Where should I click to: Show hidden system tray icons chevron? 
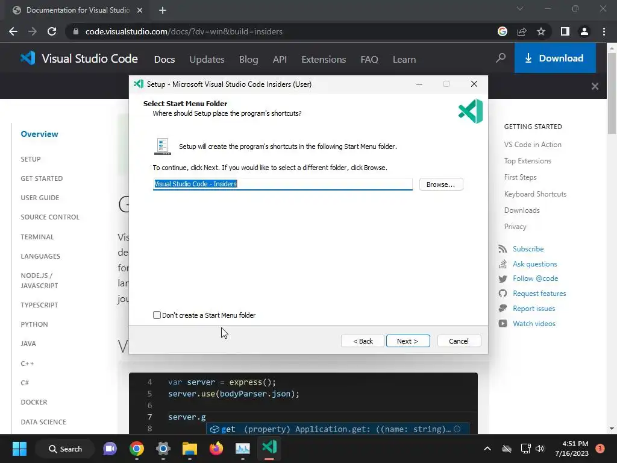click(x=487, y=449)
